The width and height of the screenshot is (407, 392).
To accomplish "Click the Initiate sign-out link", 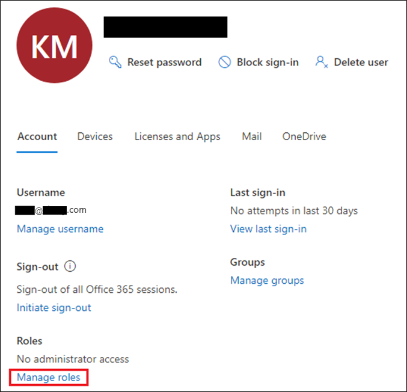I will click(x=54, y=307).
